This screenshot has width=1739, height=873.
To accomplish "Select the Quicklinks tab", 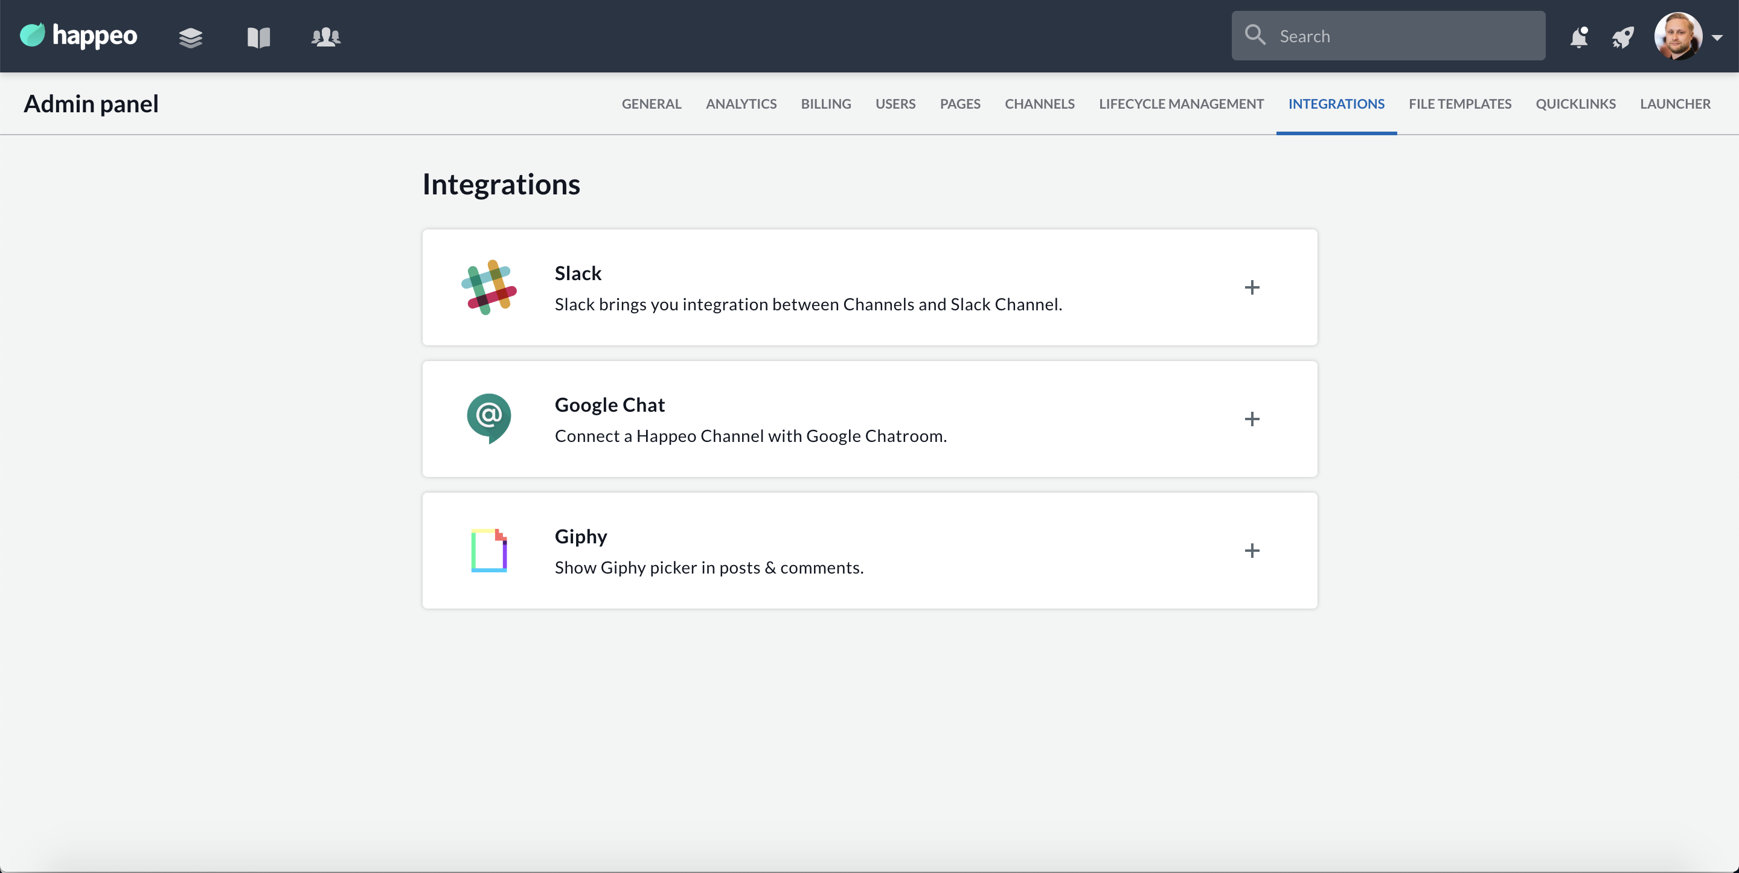I will [1575, 104].
